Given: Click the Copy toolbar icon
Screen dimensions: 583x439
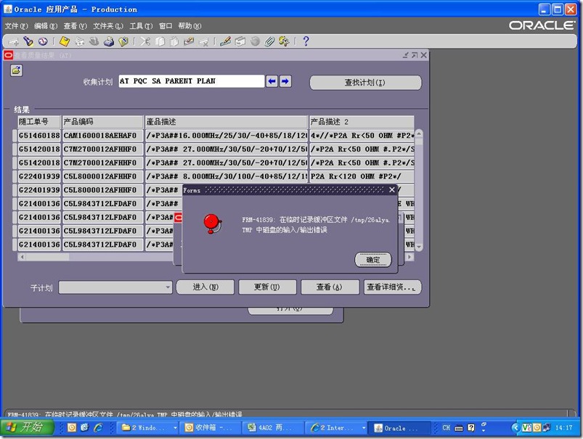Looking at the screenshot, I should tap(160, 41).
